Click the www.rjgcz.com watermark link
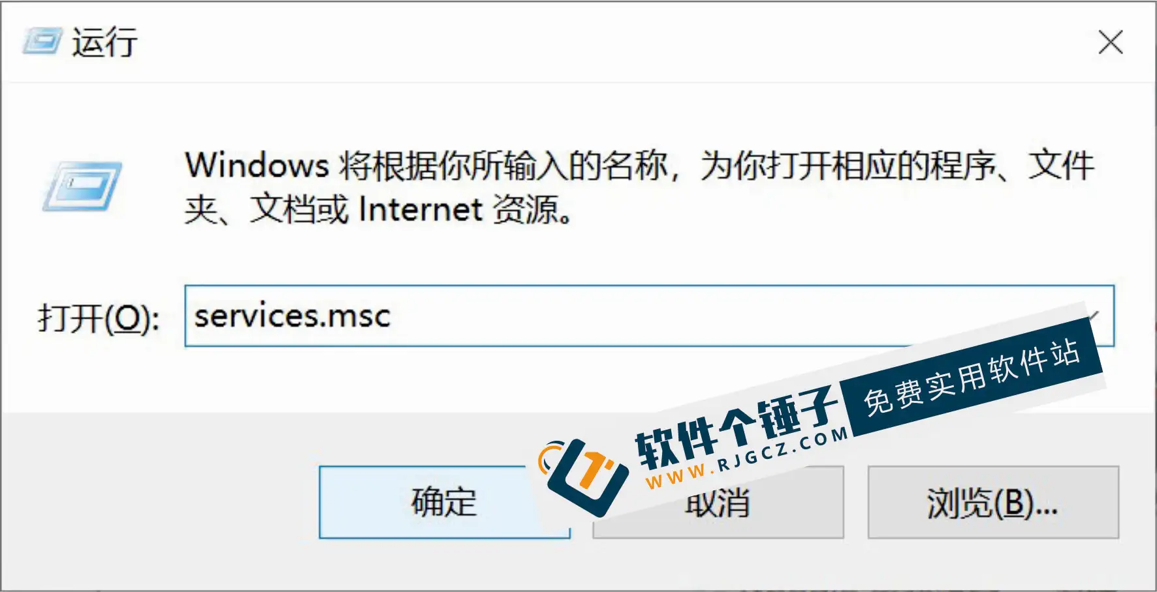The image size is (1157, 592). point(746,458)
